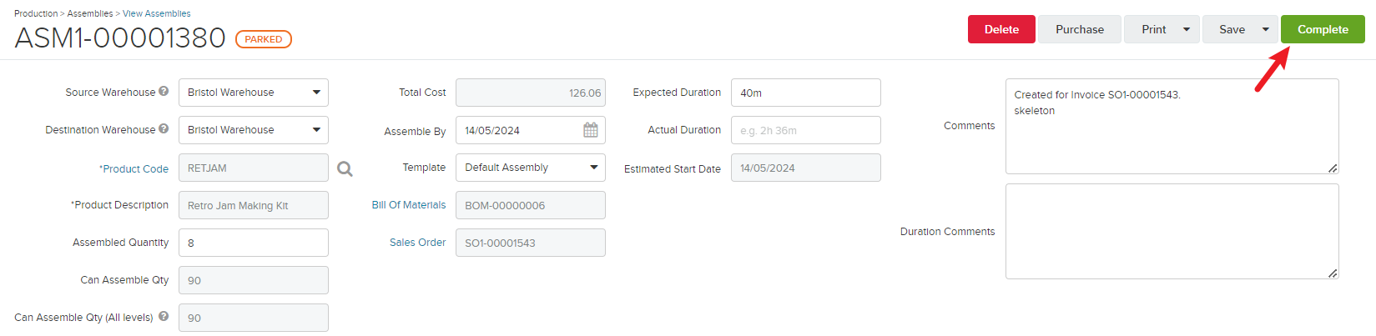Click Duration Comments resize corner handle

pos(1333,273)
